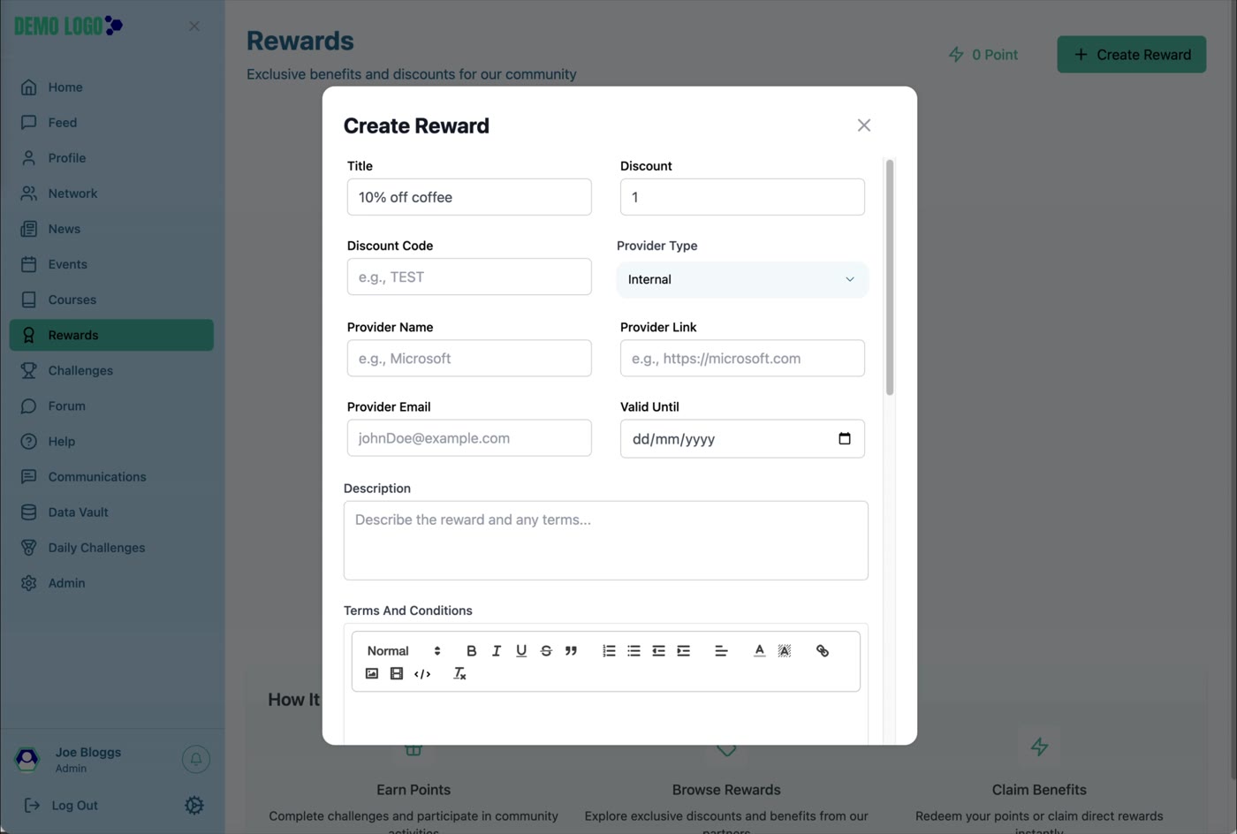Decrease indent in the editor
This screenshot has height=834, width=1237.
658,650
